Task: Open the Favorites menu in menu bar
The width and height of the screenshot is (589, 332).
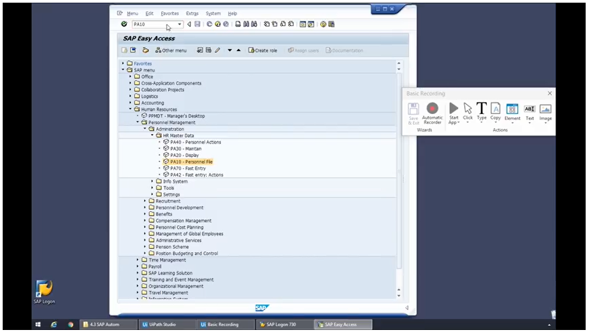Action: pyautogui.click(x=170, y=13)
